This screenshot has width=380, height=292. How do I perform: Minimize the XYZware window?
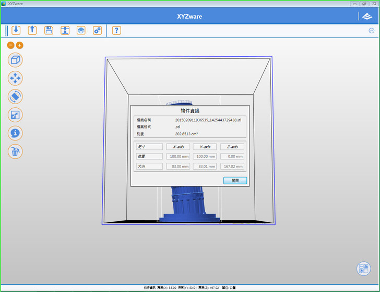354,4
